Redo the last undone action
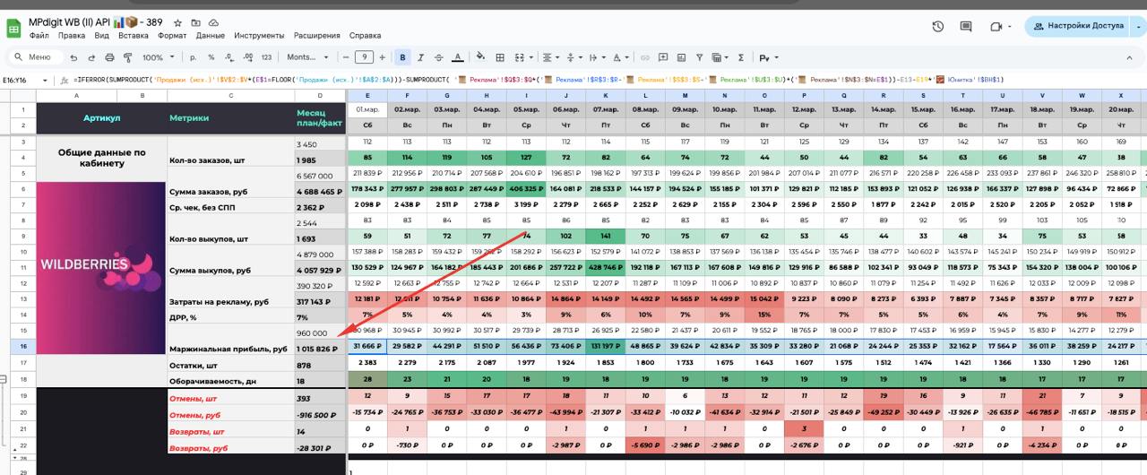The image size is (1147, 475). pyautogui.click(x=91, y=57)
